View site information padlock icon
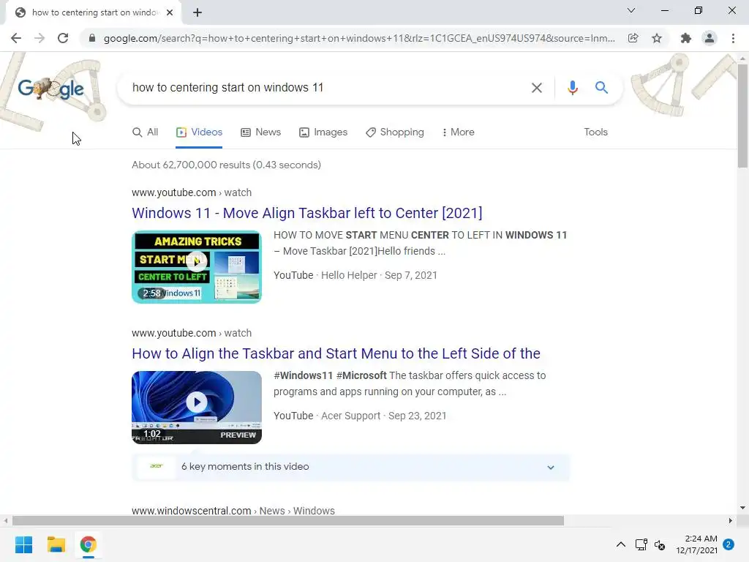Screen dimensions: 749x562 pyautogui.click(x=92, y=38)
